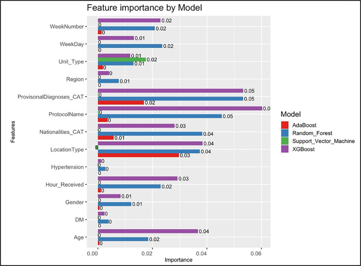Viewport: 361px width, 266px height.
Task: Click the blue Random_Forest legend swatch
Action: (285, 133)
